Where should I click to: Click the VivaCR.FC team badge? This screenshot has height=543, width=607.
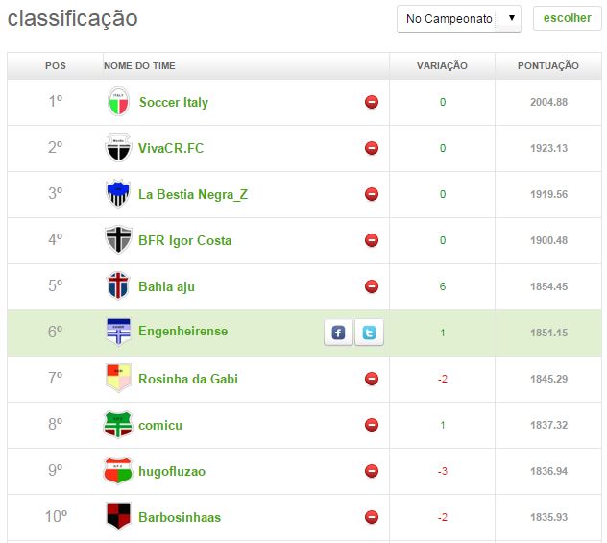(117, 148)
